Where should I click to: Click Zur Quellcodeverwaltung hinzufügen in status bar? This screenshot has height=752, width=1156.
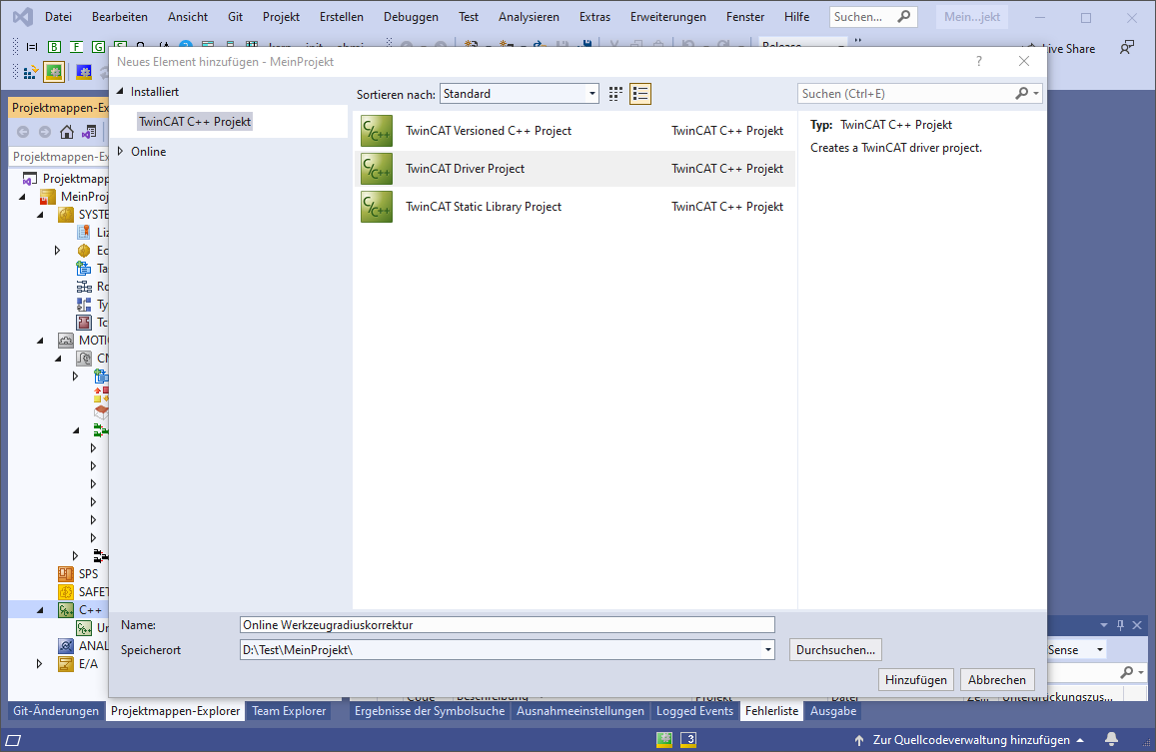[971, 739]
